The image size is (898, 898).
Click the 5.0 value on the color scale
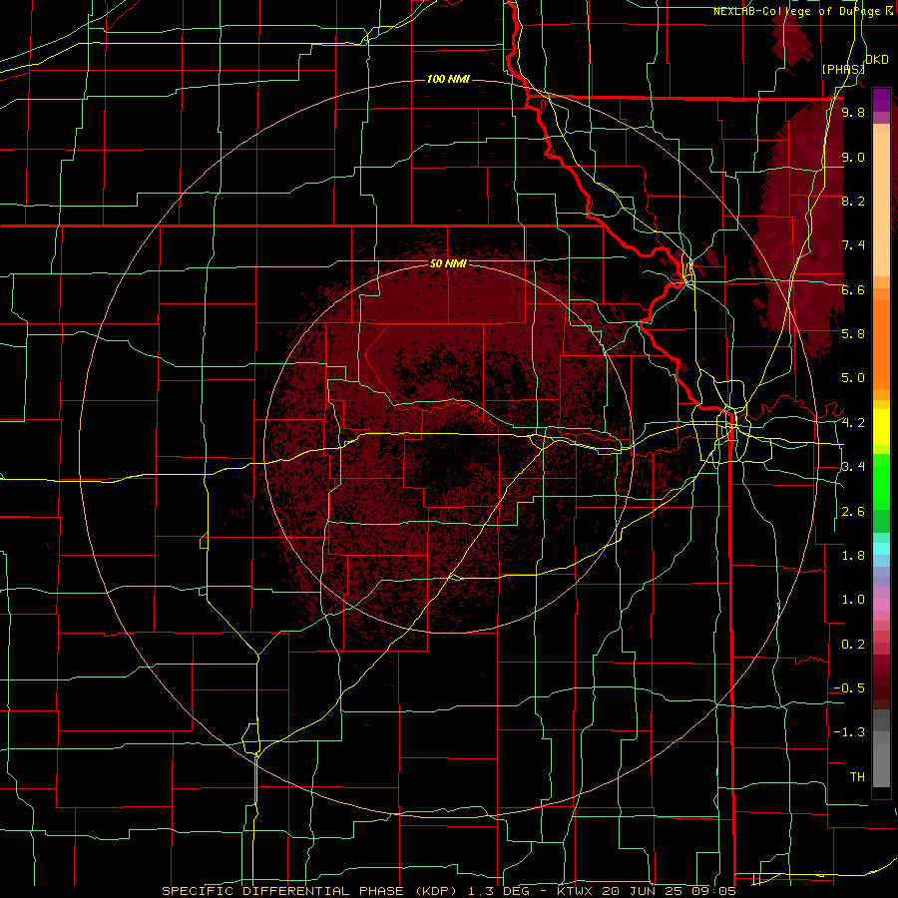pos(853,378)
